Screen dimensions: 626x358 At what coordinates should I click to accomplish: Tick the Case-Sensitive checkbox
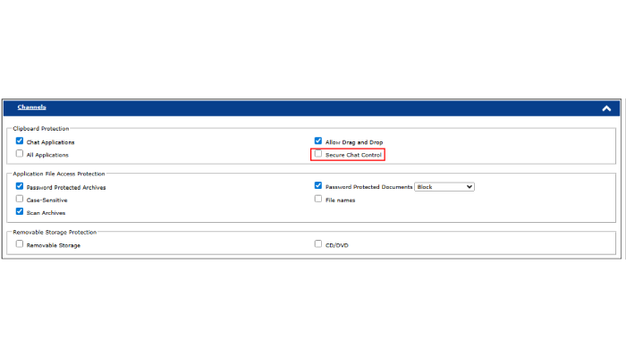20,199
